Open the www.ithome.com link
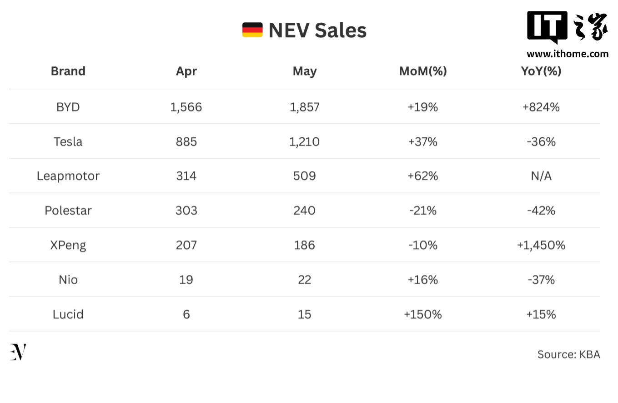The height and width of the screenshot is (403, 618). pyautogui.click(x=567, y=54)
